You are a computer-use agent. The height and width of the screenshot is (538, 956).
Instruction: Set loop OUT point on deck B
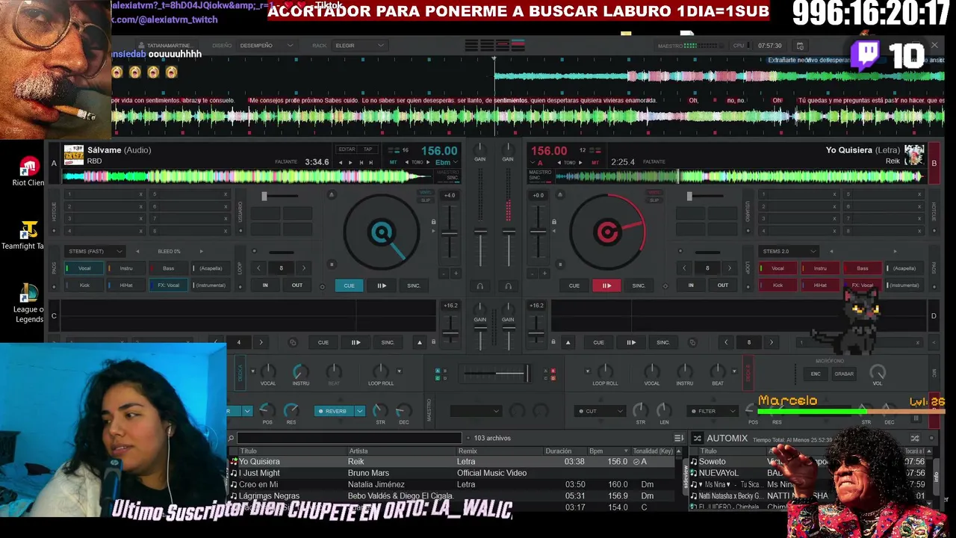tap(723, 285)
